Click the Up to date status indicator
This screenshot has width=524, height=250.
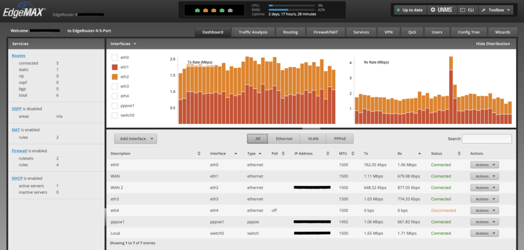(x=409, y=10)
